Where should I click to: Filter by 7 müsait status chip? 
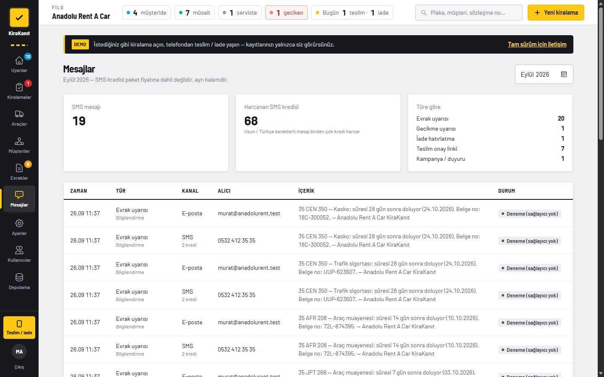tap(195, 13)
